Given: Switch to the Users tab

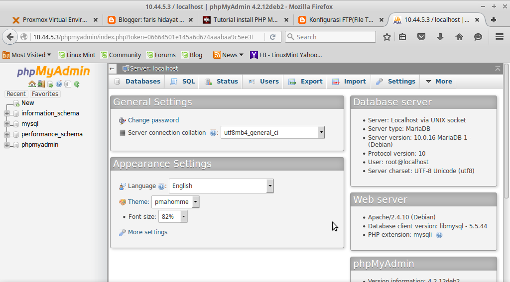Looking at the screenshot, I should [263, 81].
